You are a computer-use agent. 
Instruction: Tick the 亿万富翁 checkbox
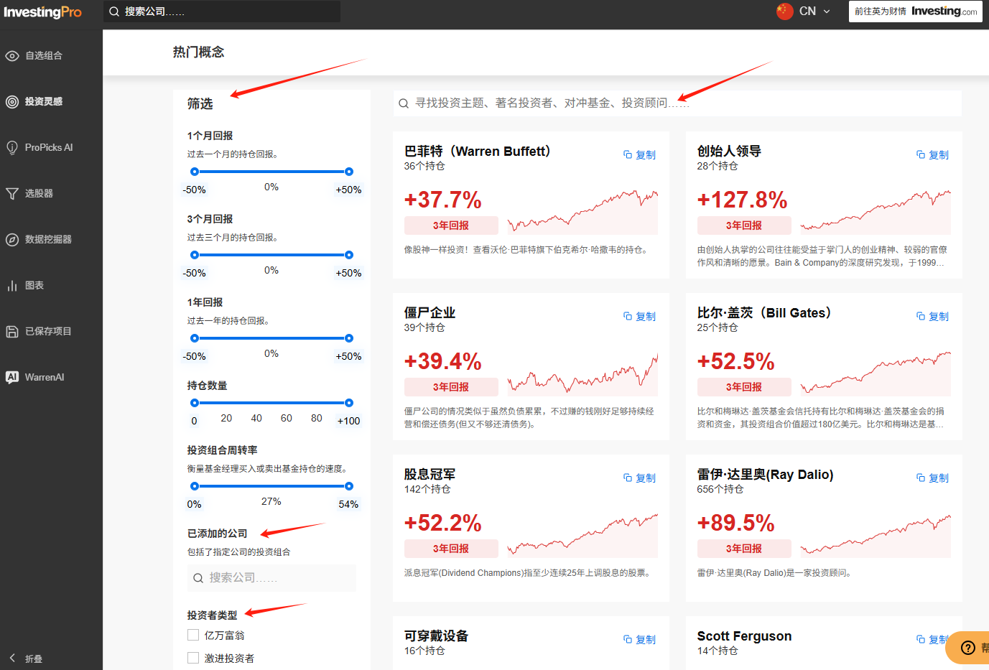point(192,635)
